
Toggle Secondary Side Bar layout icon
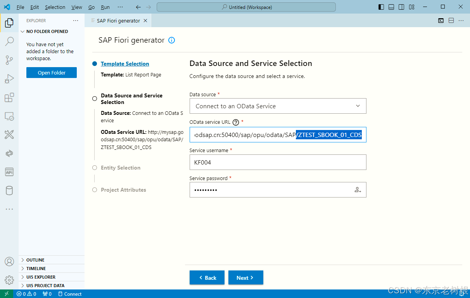click(401, 7)
